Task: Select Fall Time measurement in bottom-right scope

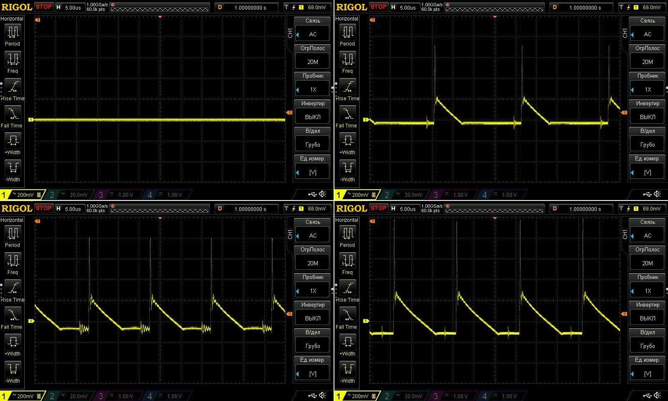Action: [x=347, y=315]
